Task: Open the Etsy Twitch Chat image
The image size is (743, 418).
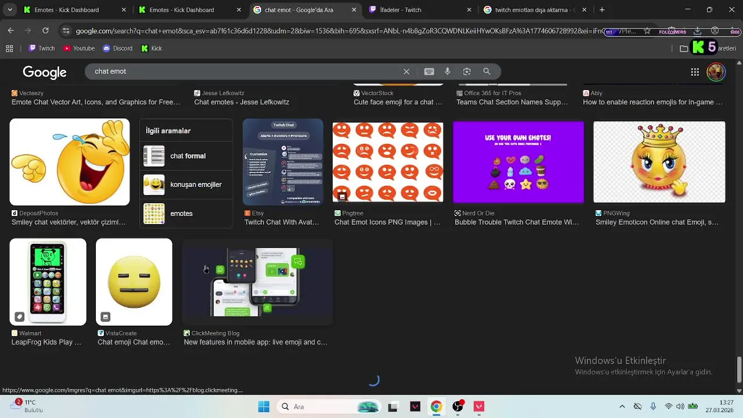Action: tap(283, 162)
